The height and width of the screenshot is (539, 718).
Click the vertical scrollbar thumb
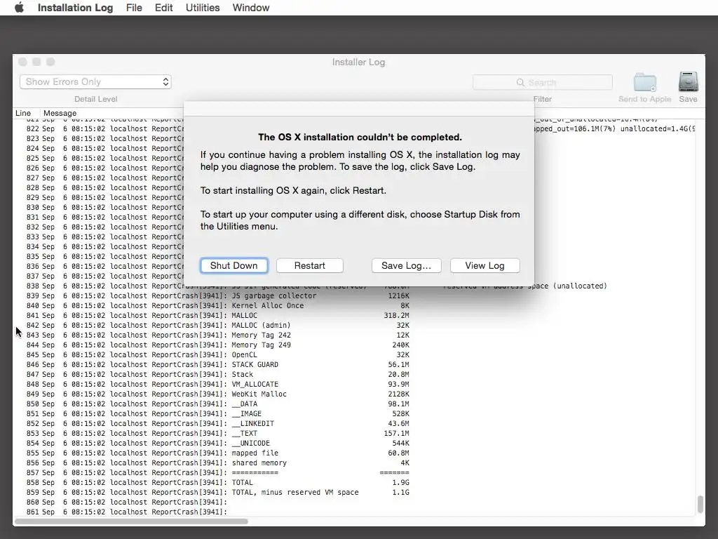(x=700, y=504)
